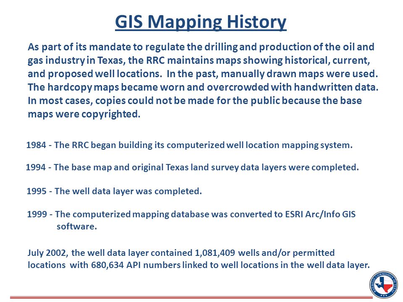
Task: Click the line 'The hardcopy maps became worn'
Action: [203, 87]
